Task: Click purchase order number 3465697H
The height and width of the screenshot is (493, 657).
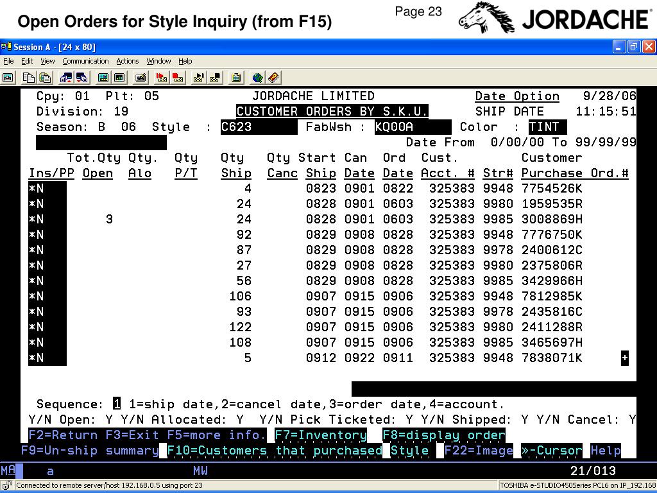Action: pyautogui.click(x=552, y=343)
